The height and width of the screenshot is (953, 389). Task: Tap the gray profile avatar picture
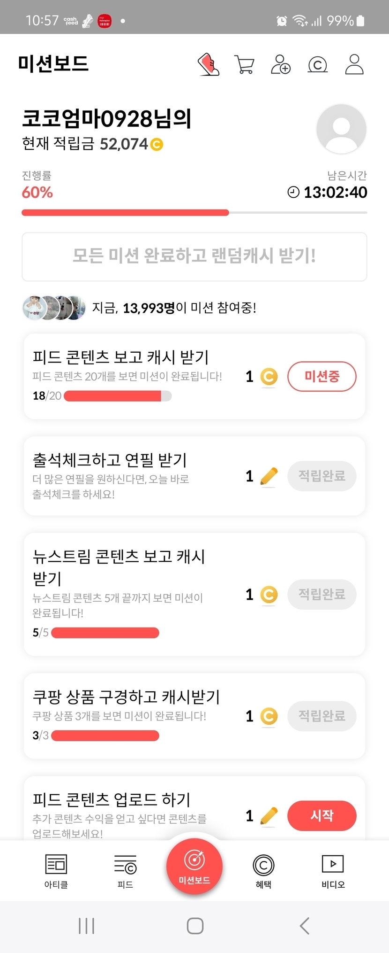coord(341,129)
